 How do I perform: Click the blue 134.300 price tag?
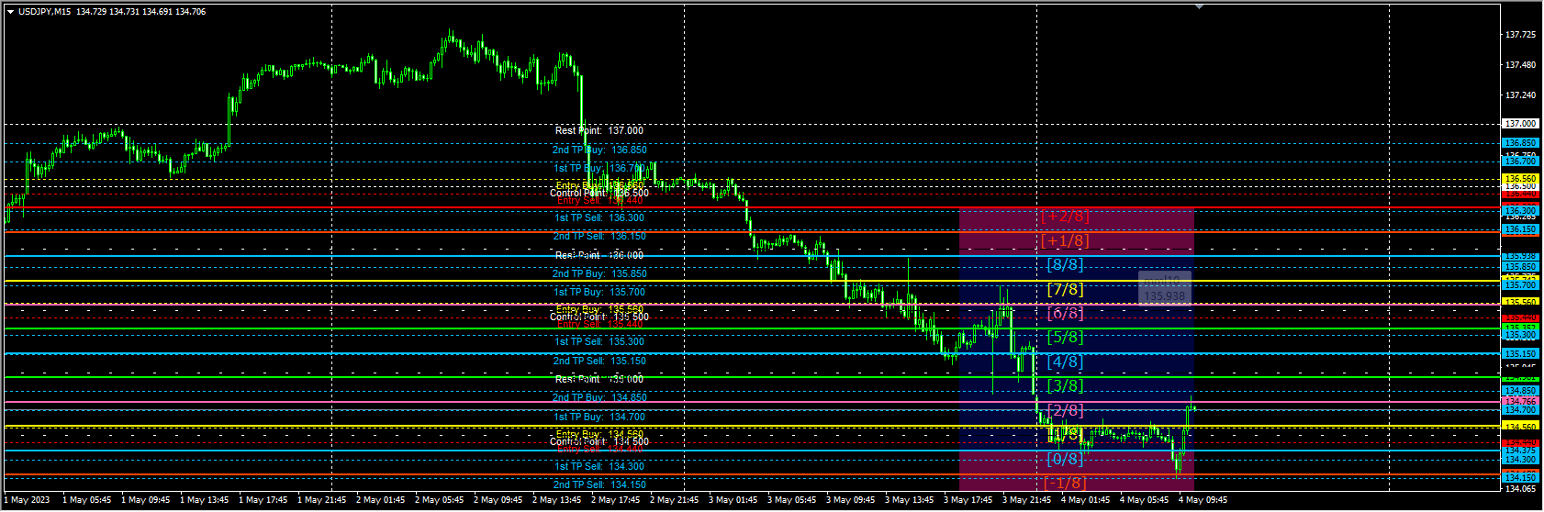[x=1520, y=460]
